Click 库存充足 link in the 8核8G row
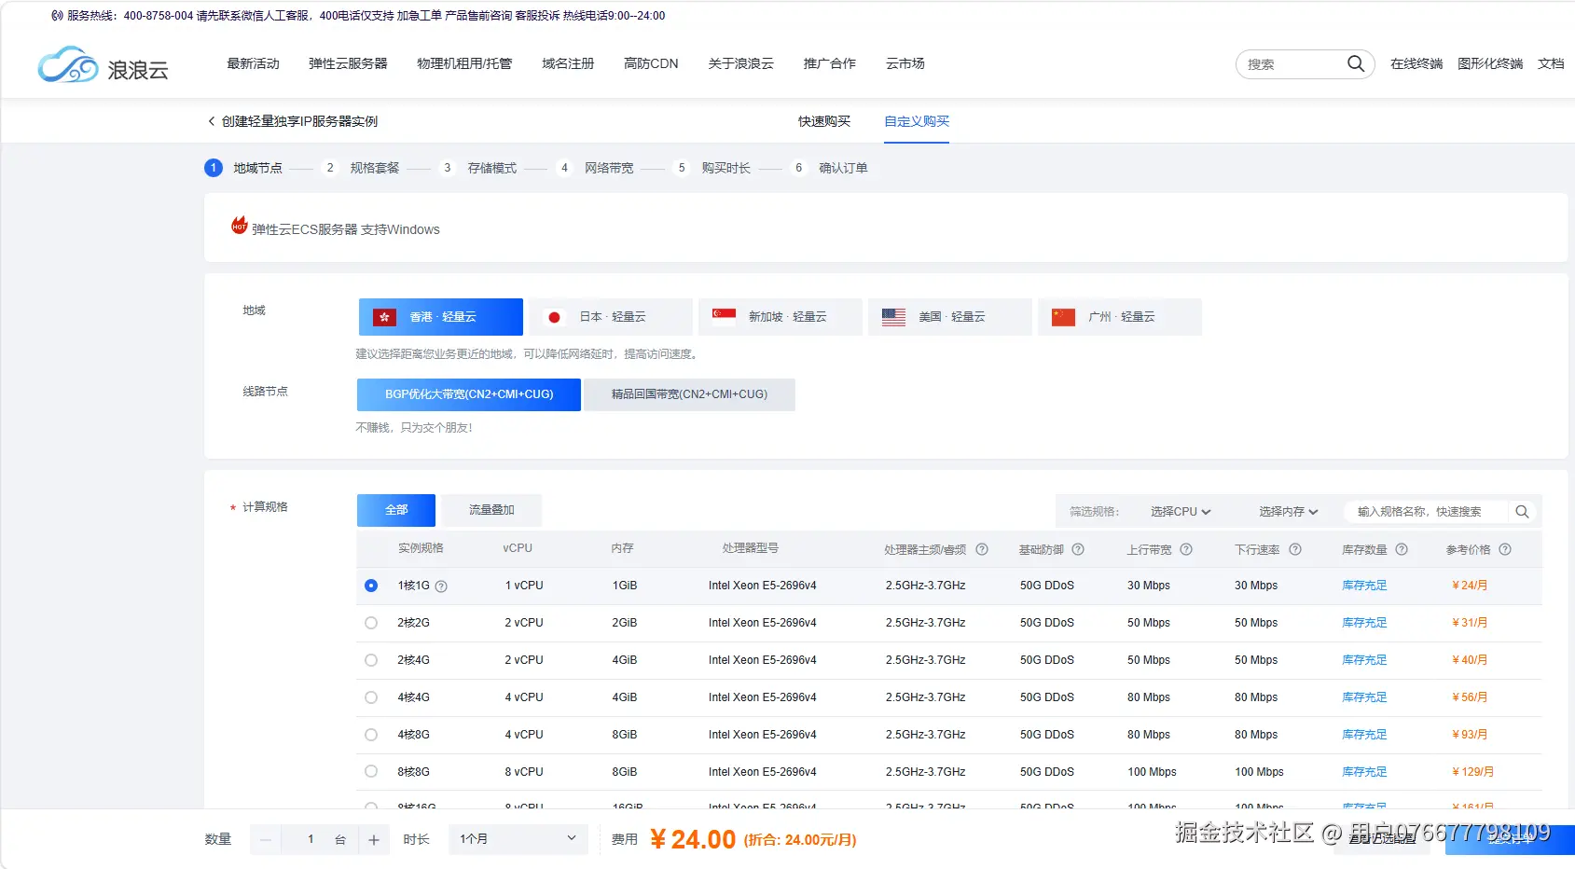 tap(1364, 772)
